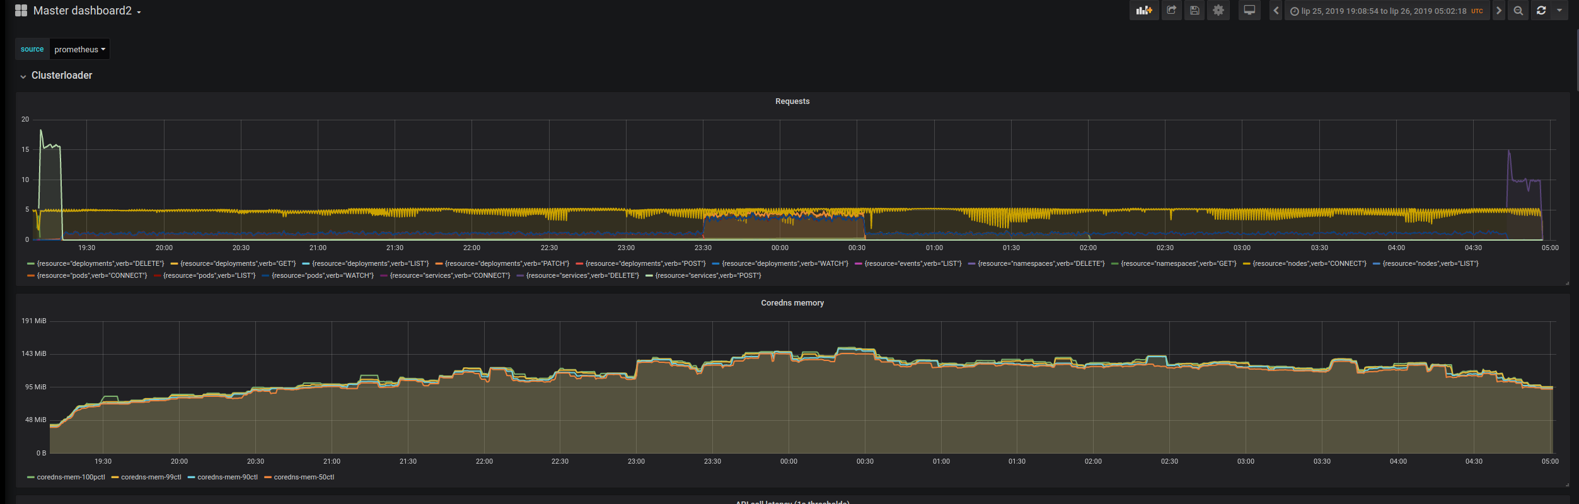Toggle services POST series label in legend
The width and height of the screenshot is (1579, 504).
[x=708, y=275]
